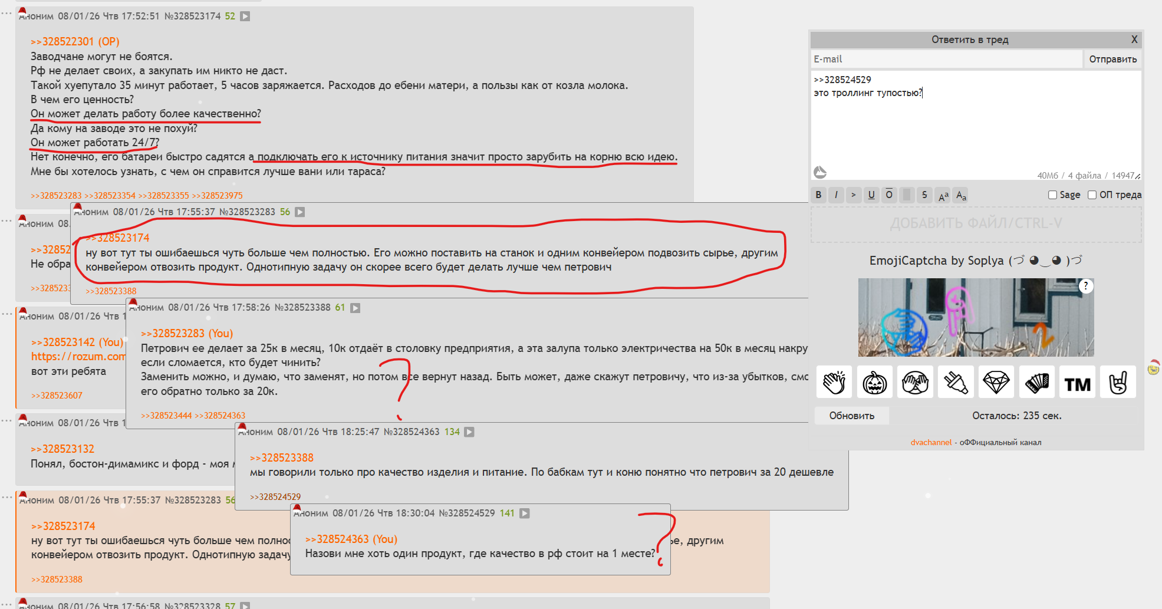Image resolution: width=1162 pixels, height=609 pixels.
Task: Pick the TM trademark captcha emoji
Action: coord(1078,382)
